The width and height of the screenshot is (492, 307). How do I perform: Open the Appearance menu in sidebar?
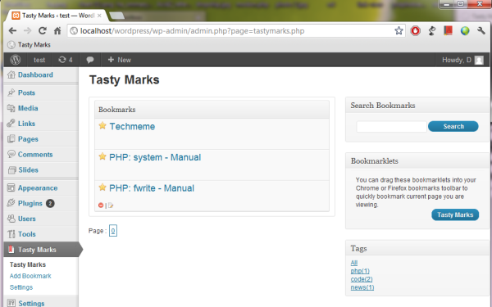[x=38, y=188]
